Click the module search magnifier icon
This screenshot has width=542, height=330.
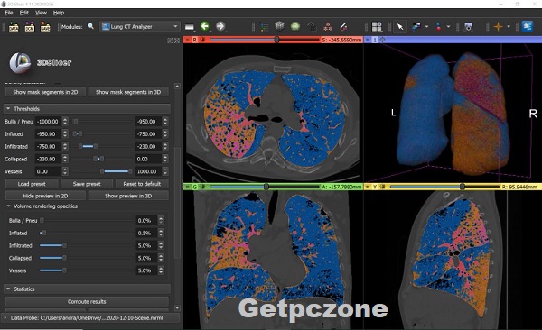click(90, 26)
